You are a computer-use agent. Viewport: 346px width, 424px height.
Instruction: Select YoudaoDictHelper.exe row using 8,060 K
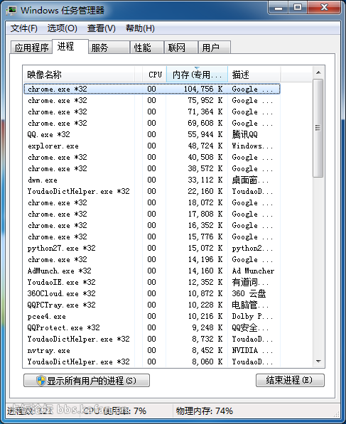[152, 362]
